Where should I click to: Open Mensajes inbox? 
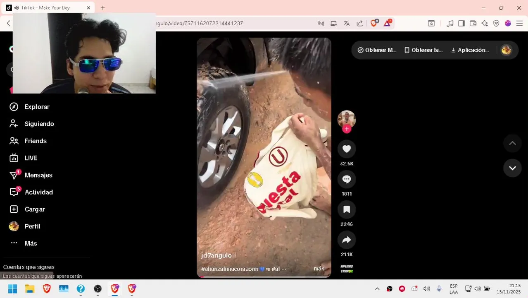point(31,175)
